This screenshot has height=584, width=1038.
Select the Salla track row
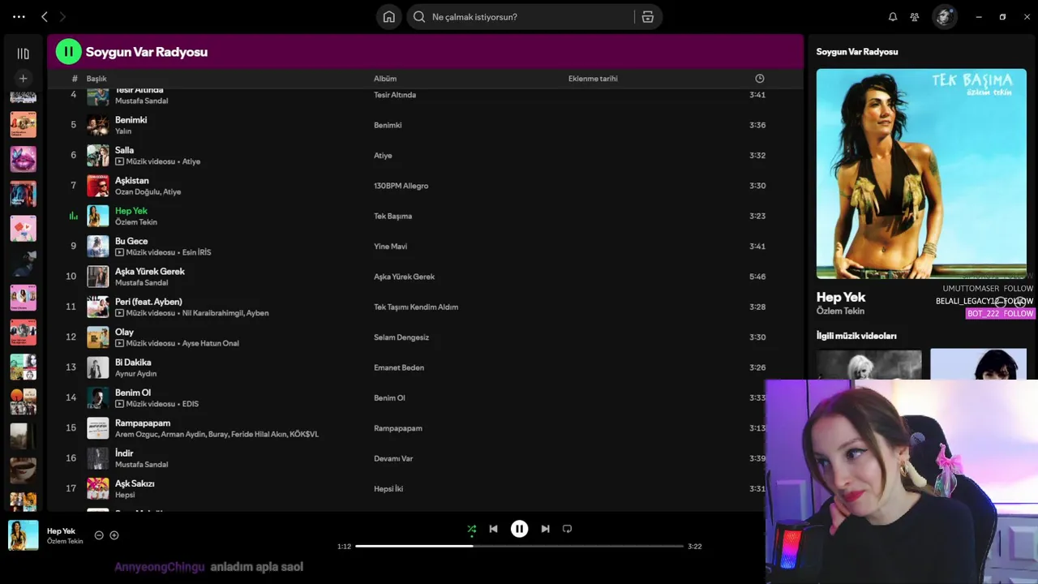425,155
